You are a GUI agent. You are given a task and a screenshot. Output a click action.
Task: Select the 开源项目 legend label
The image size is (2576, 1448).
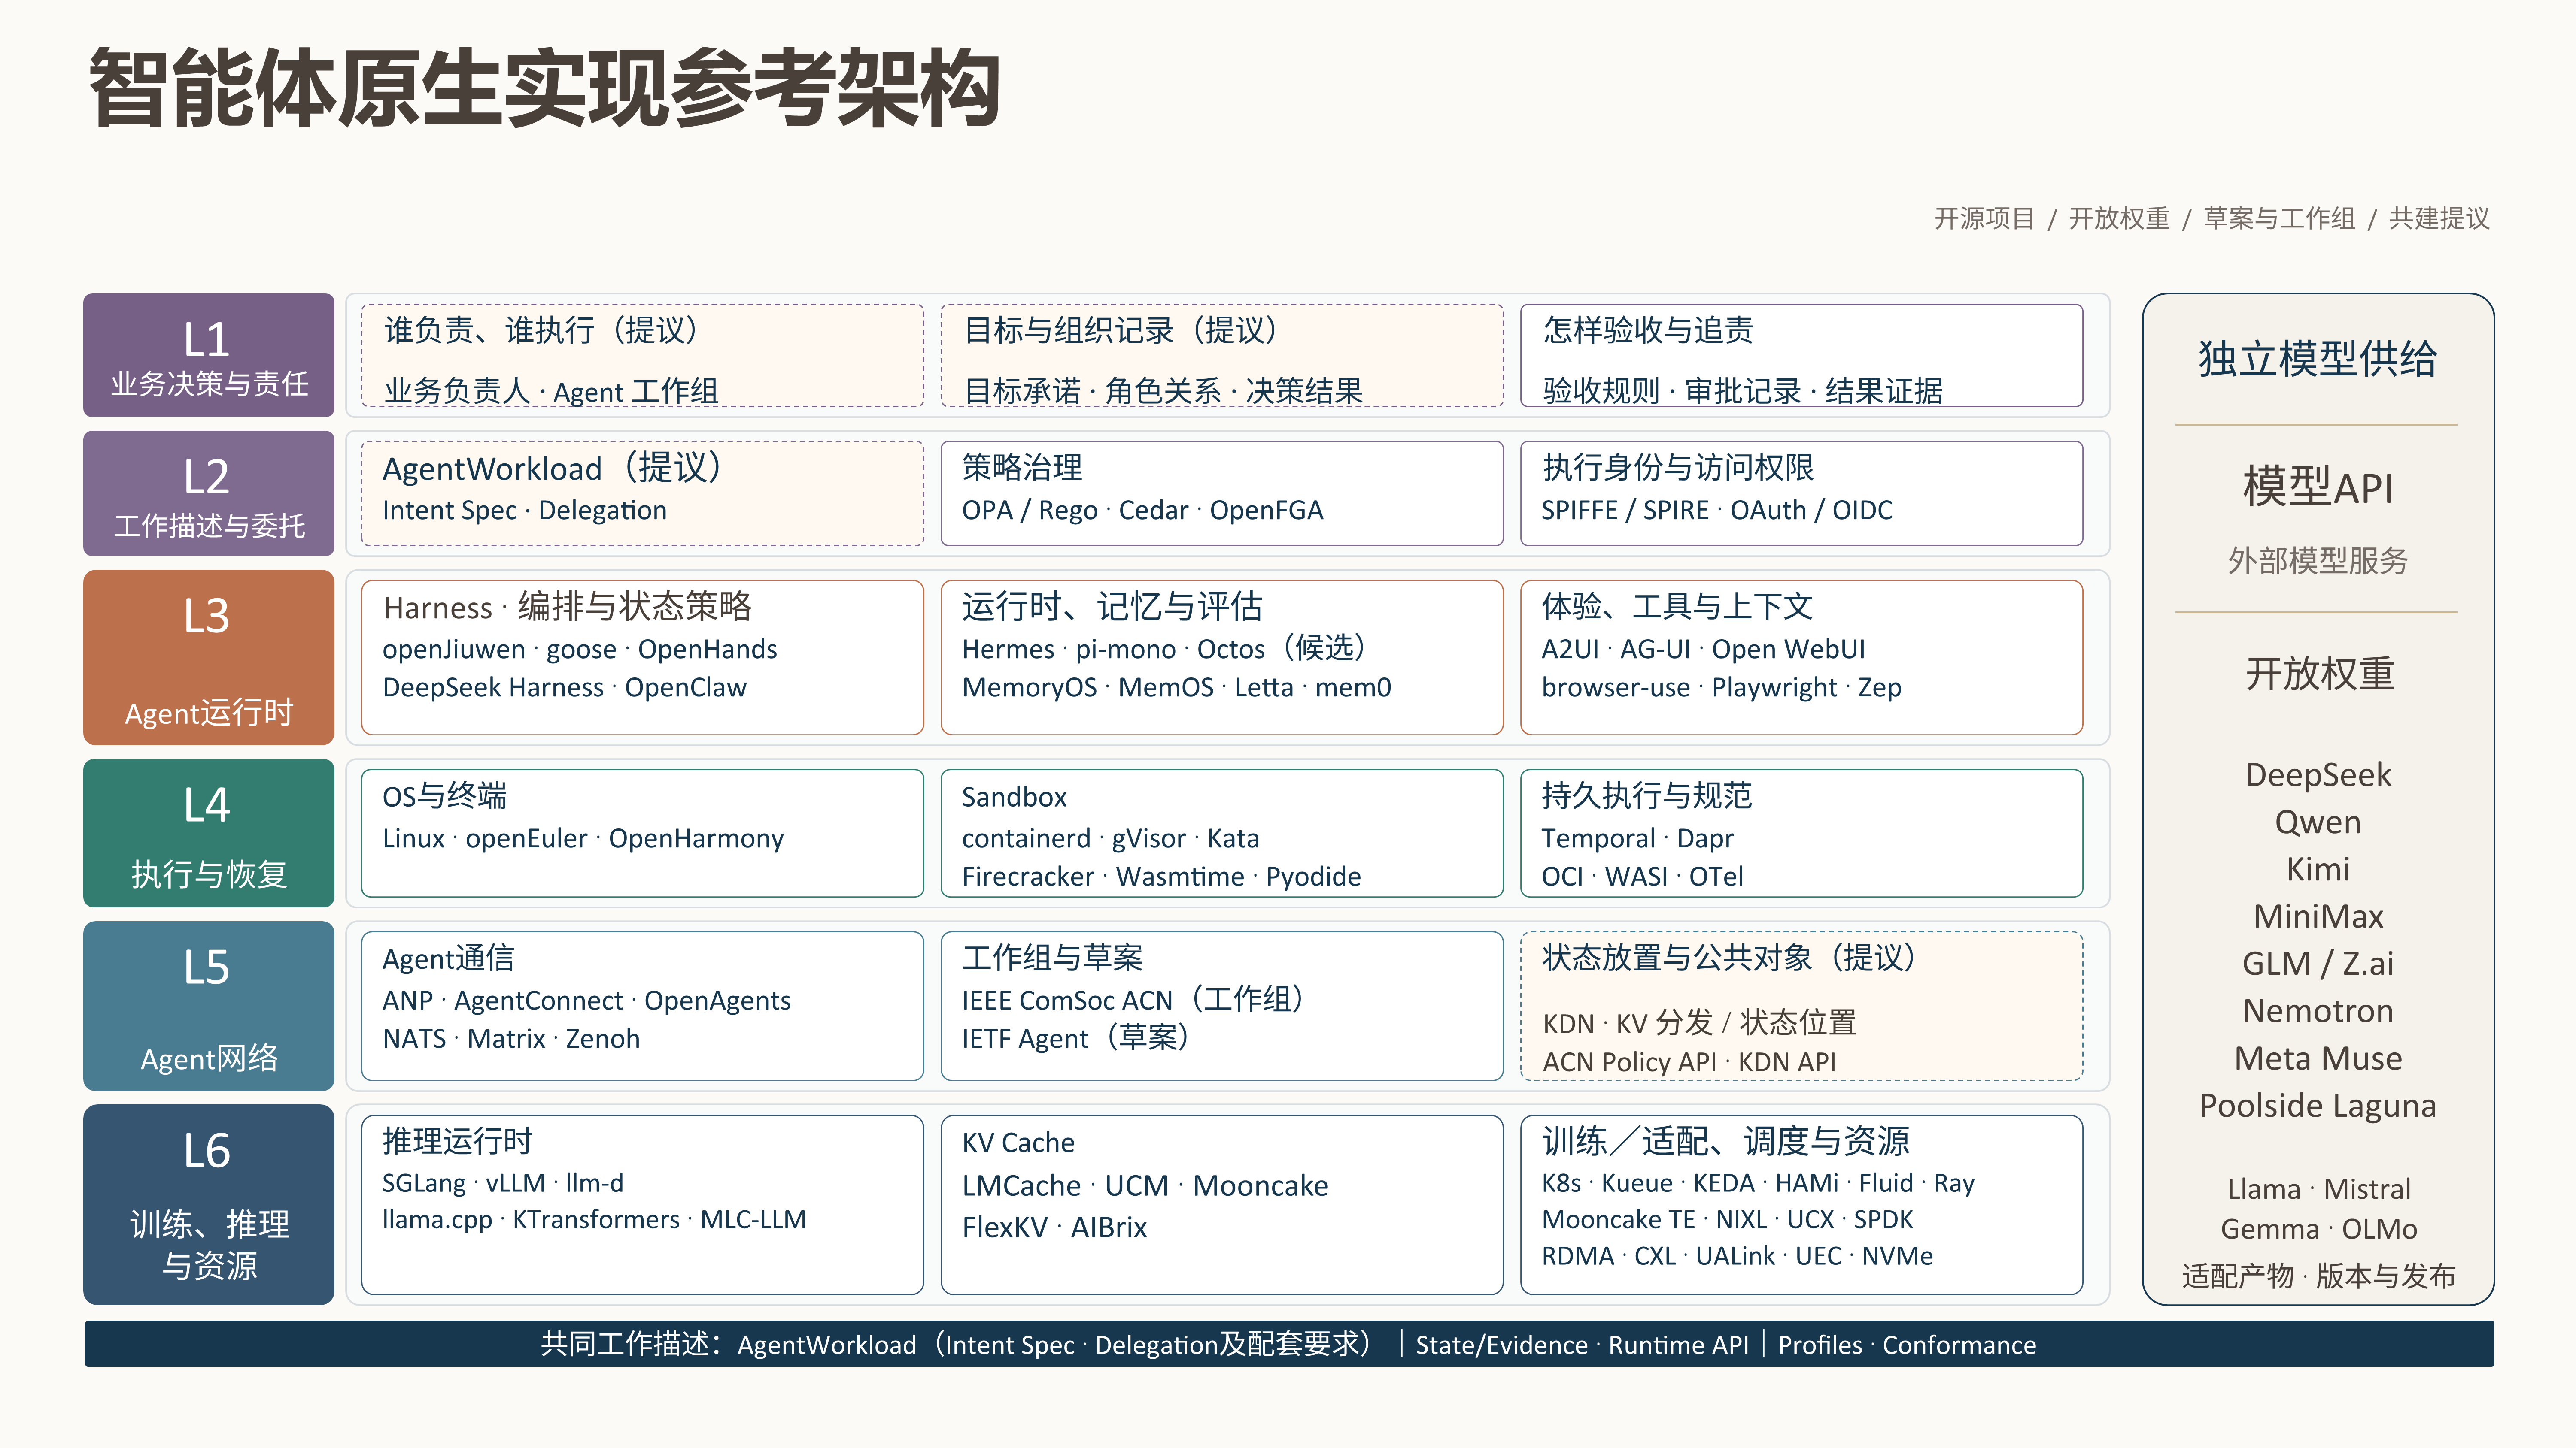(1984, 219)
